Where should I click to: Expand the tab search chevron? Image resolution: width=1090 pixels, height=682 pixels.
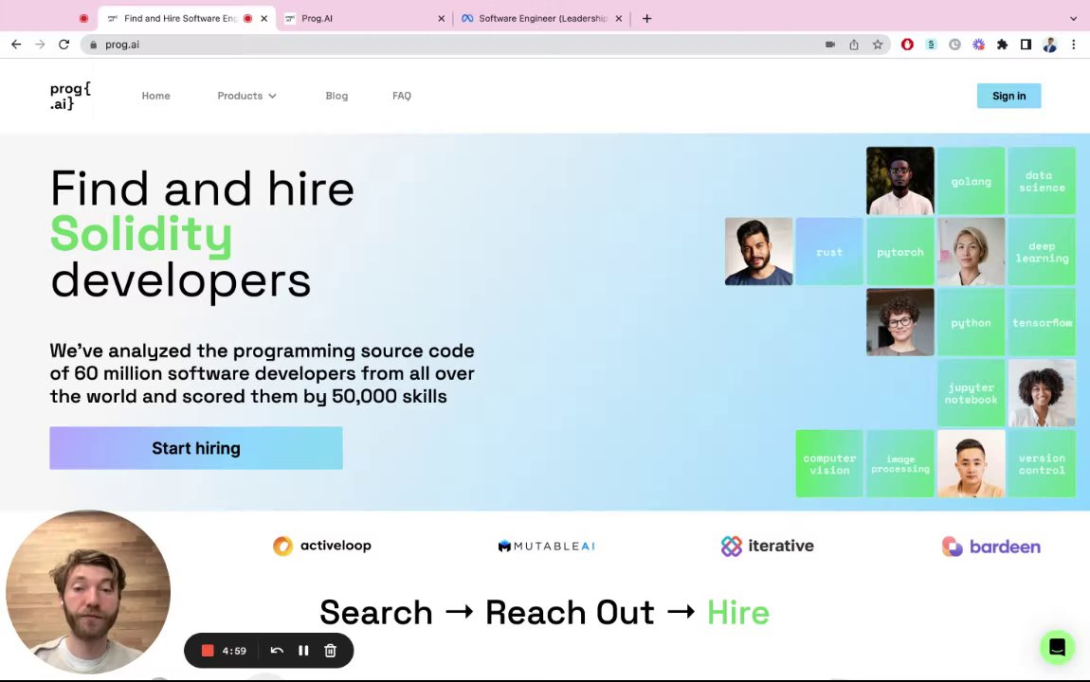[x=1073, y=19]
